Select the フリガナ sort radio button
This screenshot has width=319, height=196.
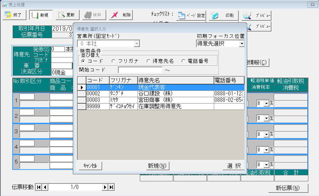(x=114, y=61)
